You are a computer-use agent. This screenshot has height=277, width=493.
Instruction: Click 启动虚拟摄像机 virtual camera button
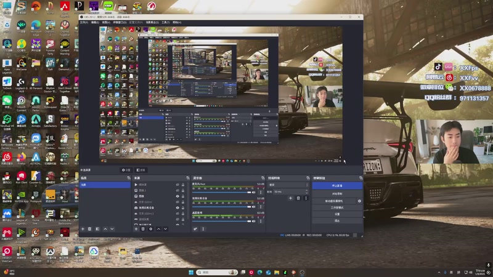pos(334,201)
